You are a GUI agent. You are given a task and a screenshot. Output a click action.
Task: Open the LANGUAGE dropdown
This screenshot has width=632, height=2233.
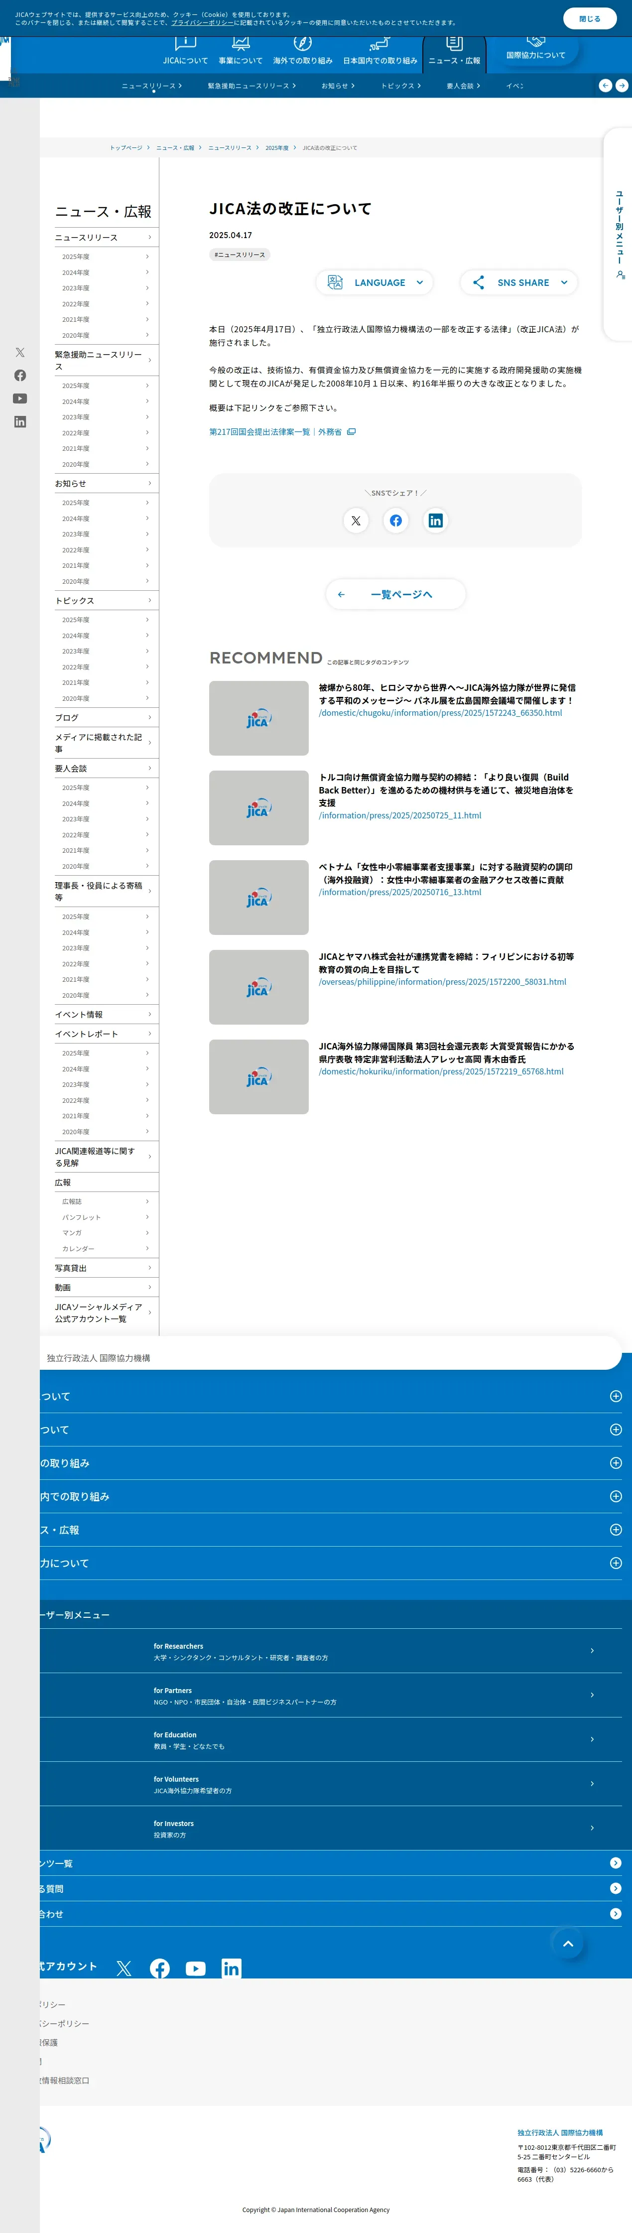375,282
